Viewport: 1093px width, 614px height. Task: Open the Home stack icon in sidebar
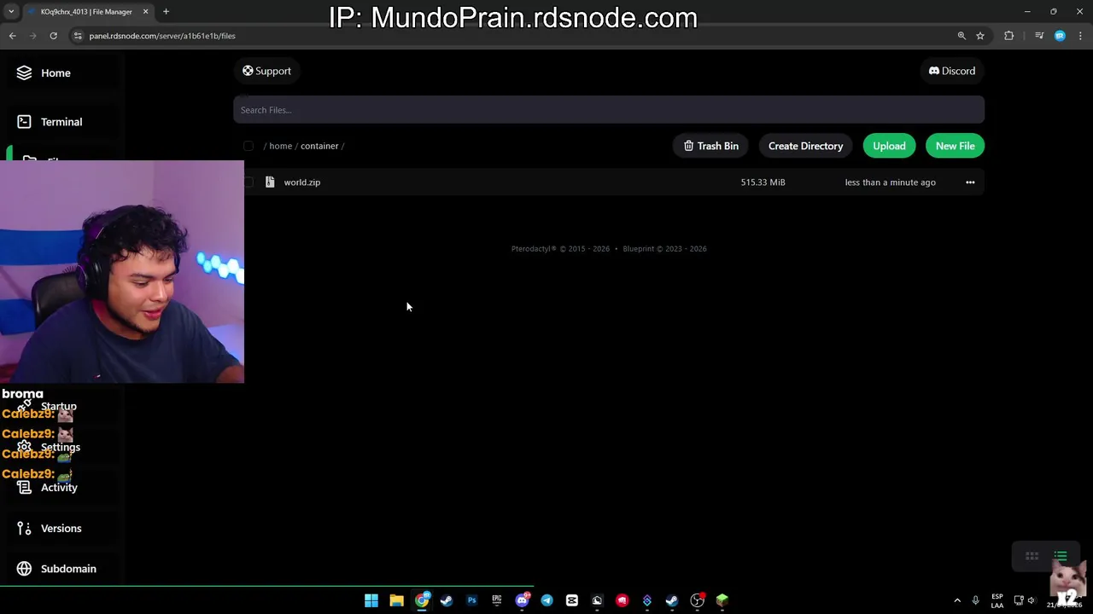pos(24,72)
